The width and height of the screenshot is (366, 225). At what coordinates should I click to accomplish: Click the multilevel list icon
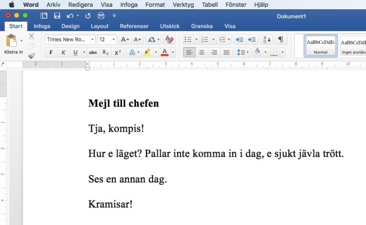pyautogui.click(x=222, y=39)
